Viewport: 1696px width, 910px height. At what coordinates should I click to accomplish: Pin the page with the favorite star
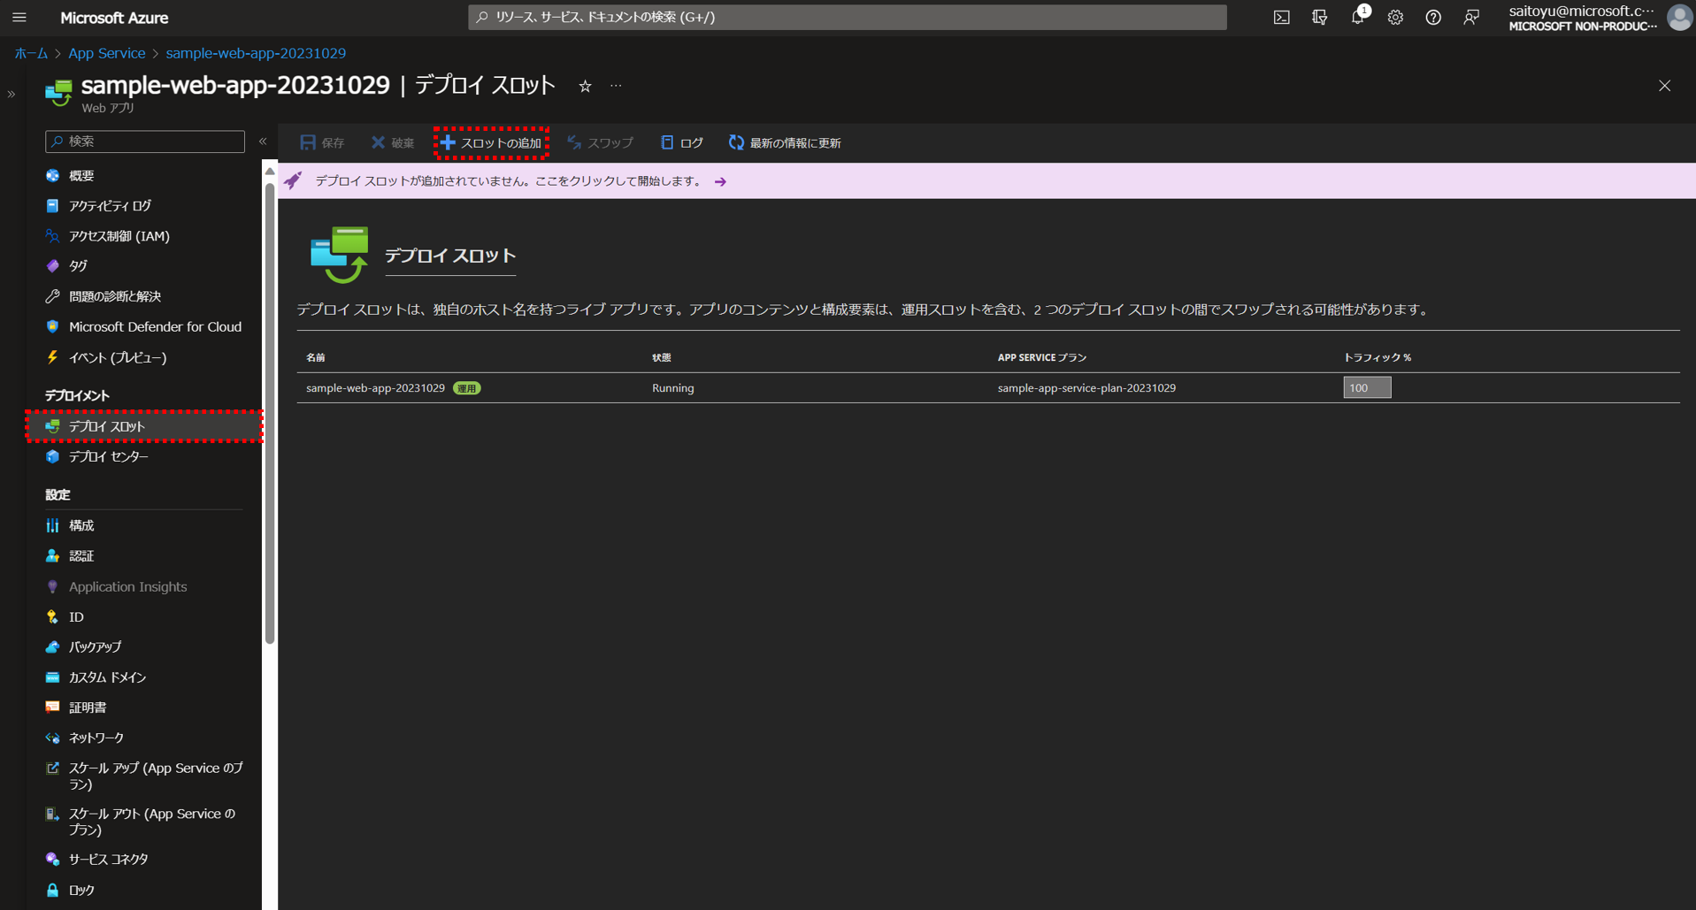point(585,86)
